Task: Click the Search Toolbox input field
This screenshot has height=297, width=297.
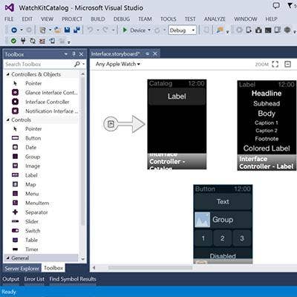Action: coord(39,65)
